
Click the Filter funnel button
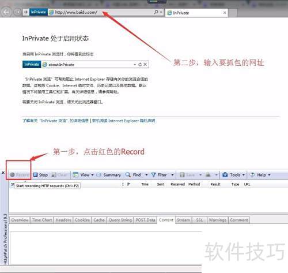(x=159, y=175)
